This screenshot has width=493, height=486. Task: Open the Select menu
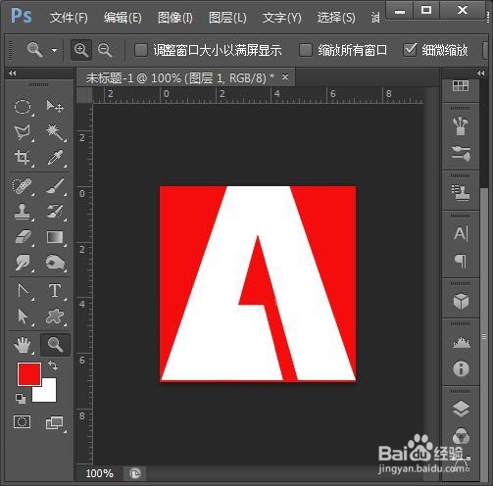(336, 18)
